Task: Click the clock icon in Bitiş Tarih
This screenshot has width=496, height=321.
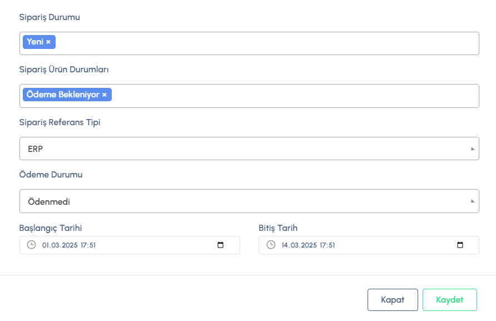Action: [x=271, y=245]
